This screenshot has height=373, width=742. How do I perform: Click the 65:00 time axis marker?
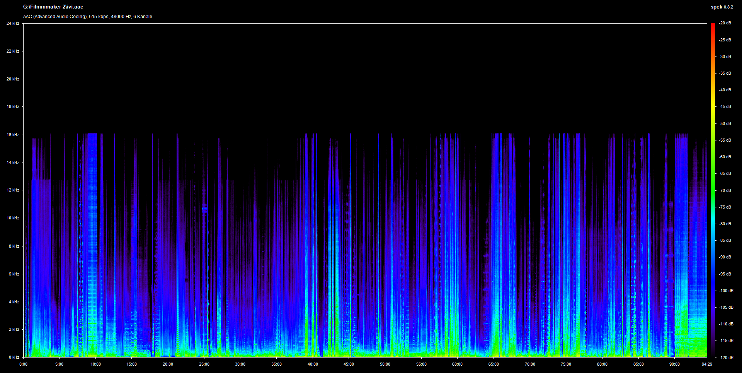tap(494, 364)
